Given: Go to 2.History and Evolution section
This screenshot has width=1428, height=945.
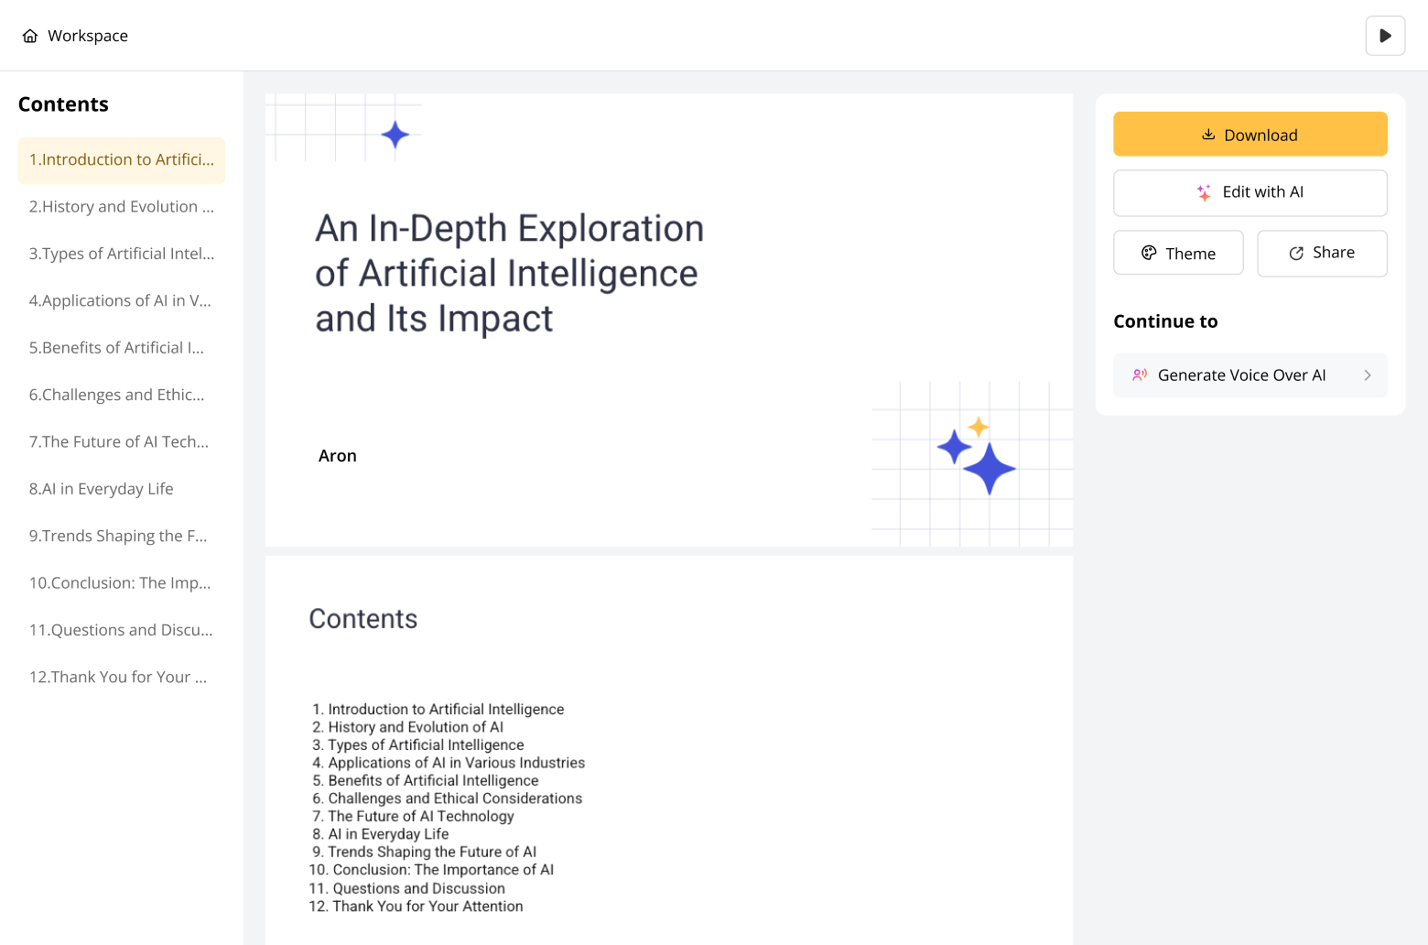Looking at the screenshot, I should [122, 207].
